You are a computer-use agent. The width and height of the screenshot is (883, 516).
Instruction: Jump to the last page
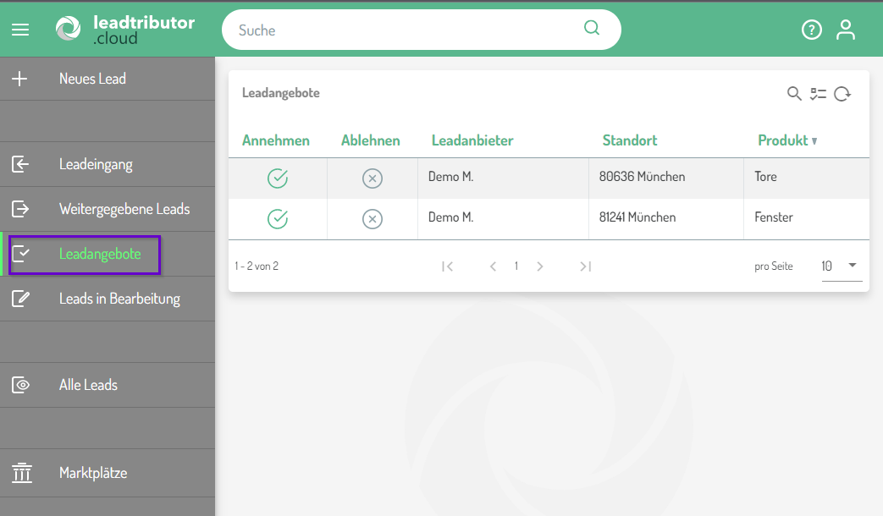coord(585,266)
